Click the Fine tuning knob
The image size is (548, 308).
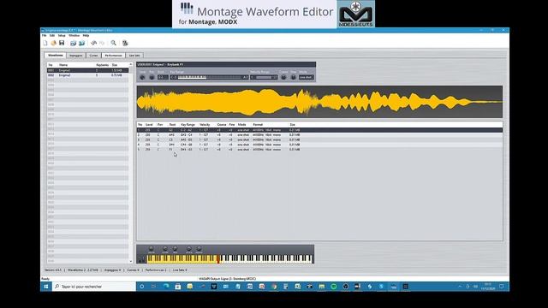[x=293, y=77]
